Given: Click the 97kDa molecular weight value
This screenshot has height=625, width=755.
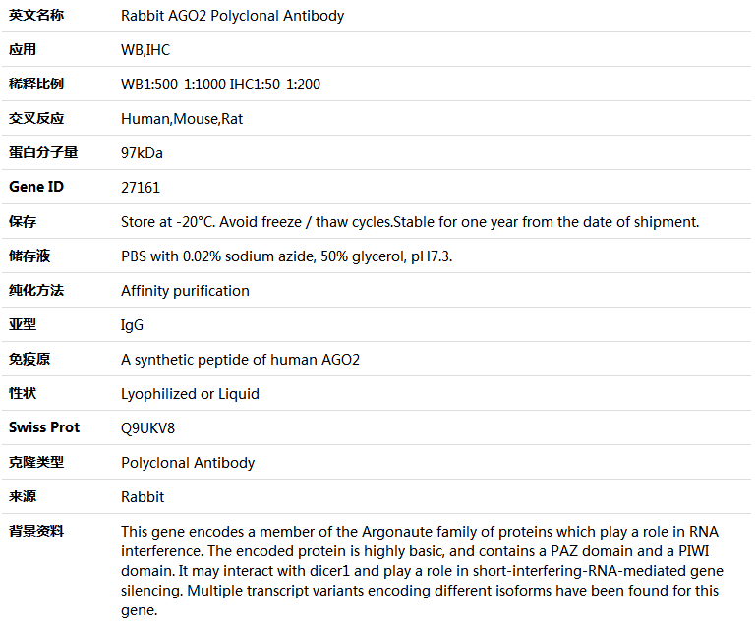Looking at the screenshot, I should 142,153.
